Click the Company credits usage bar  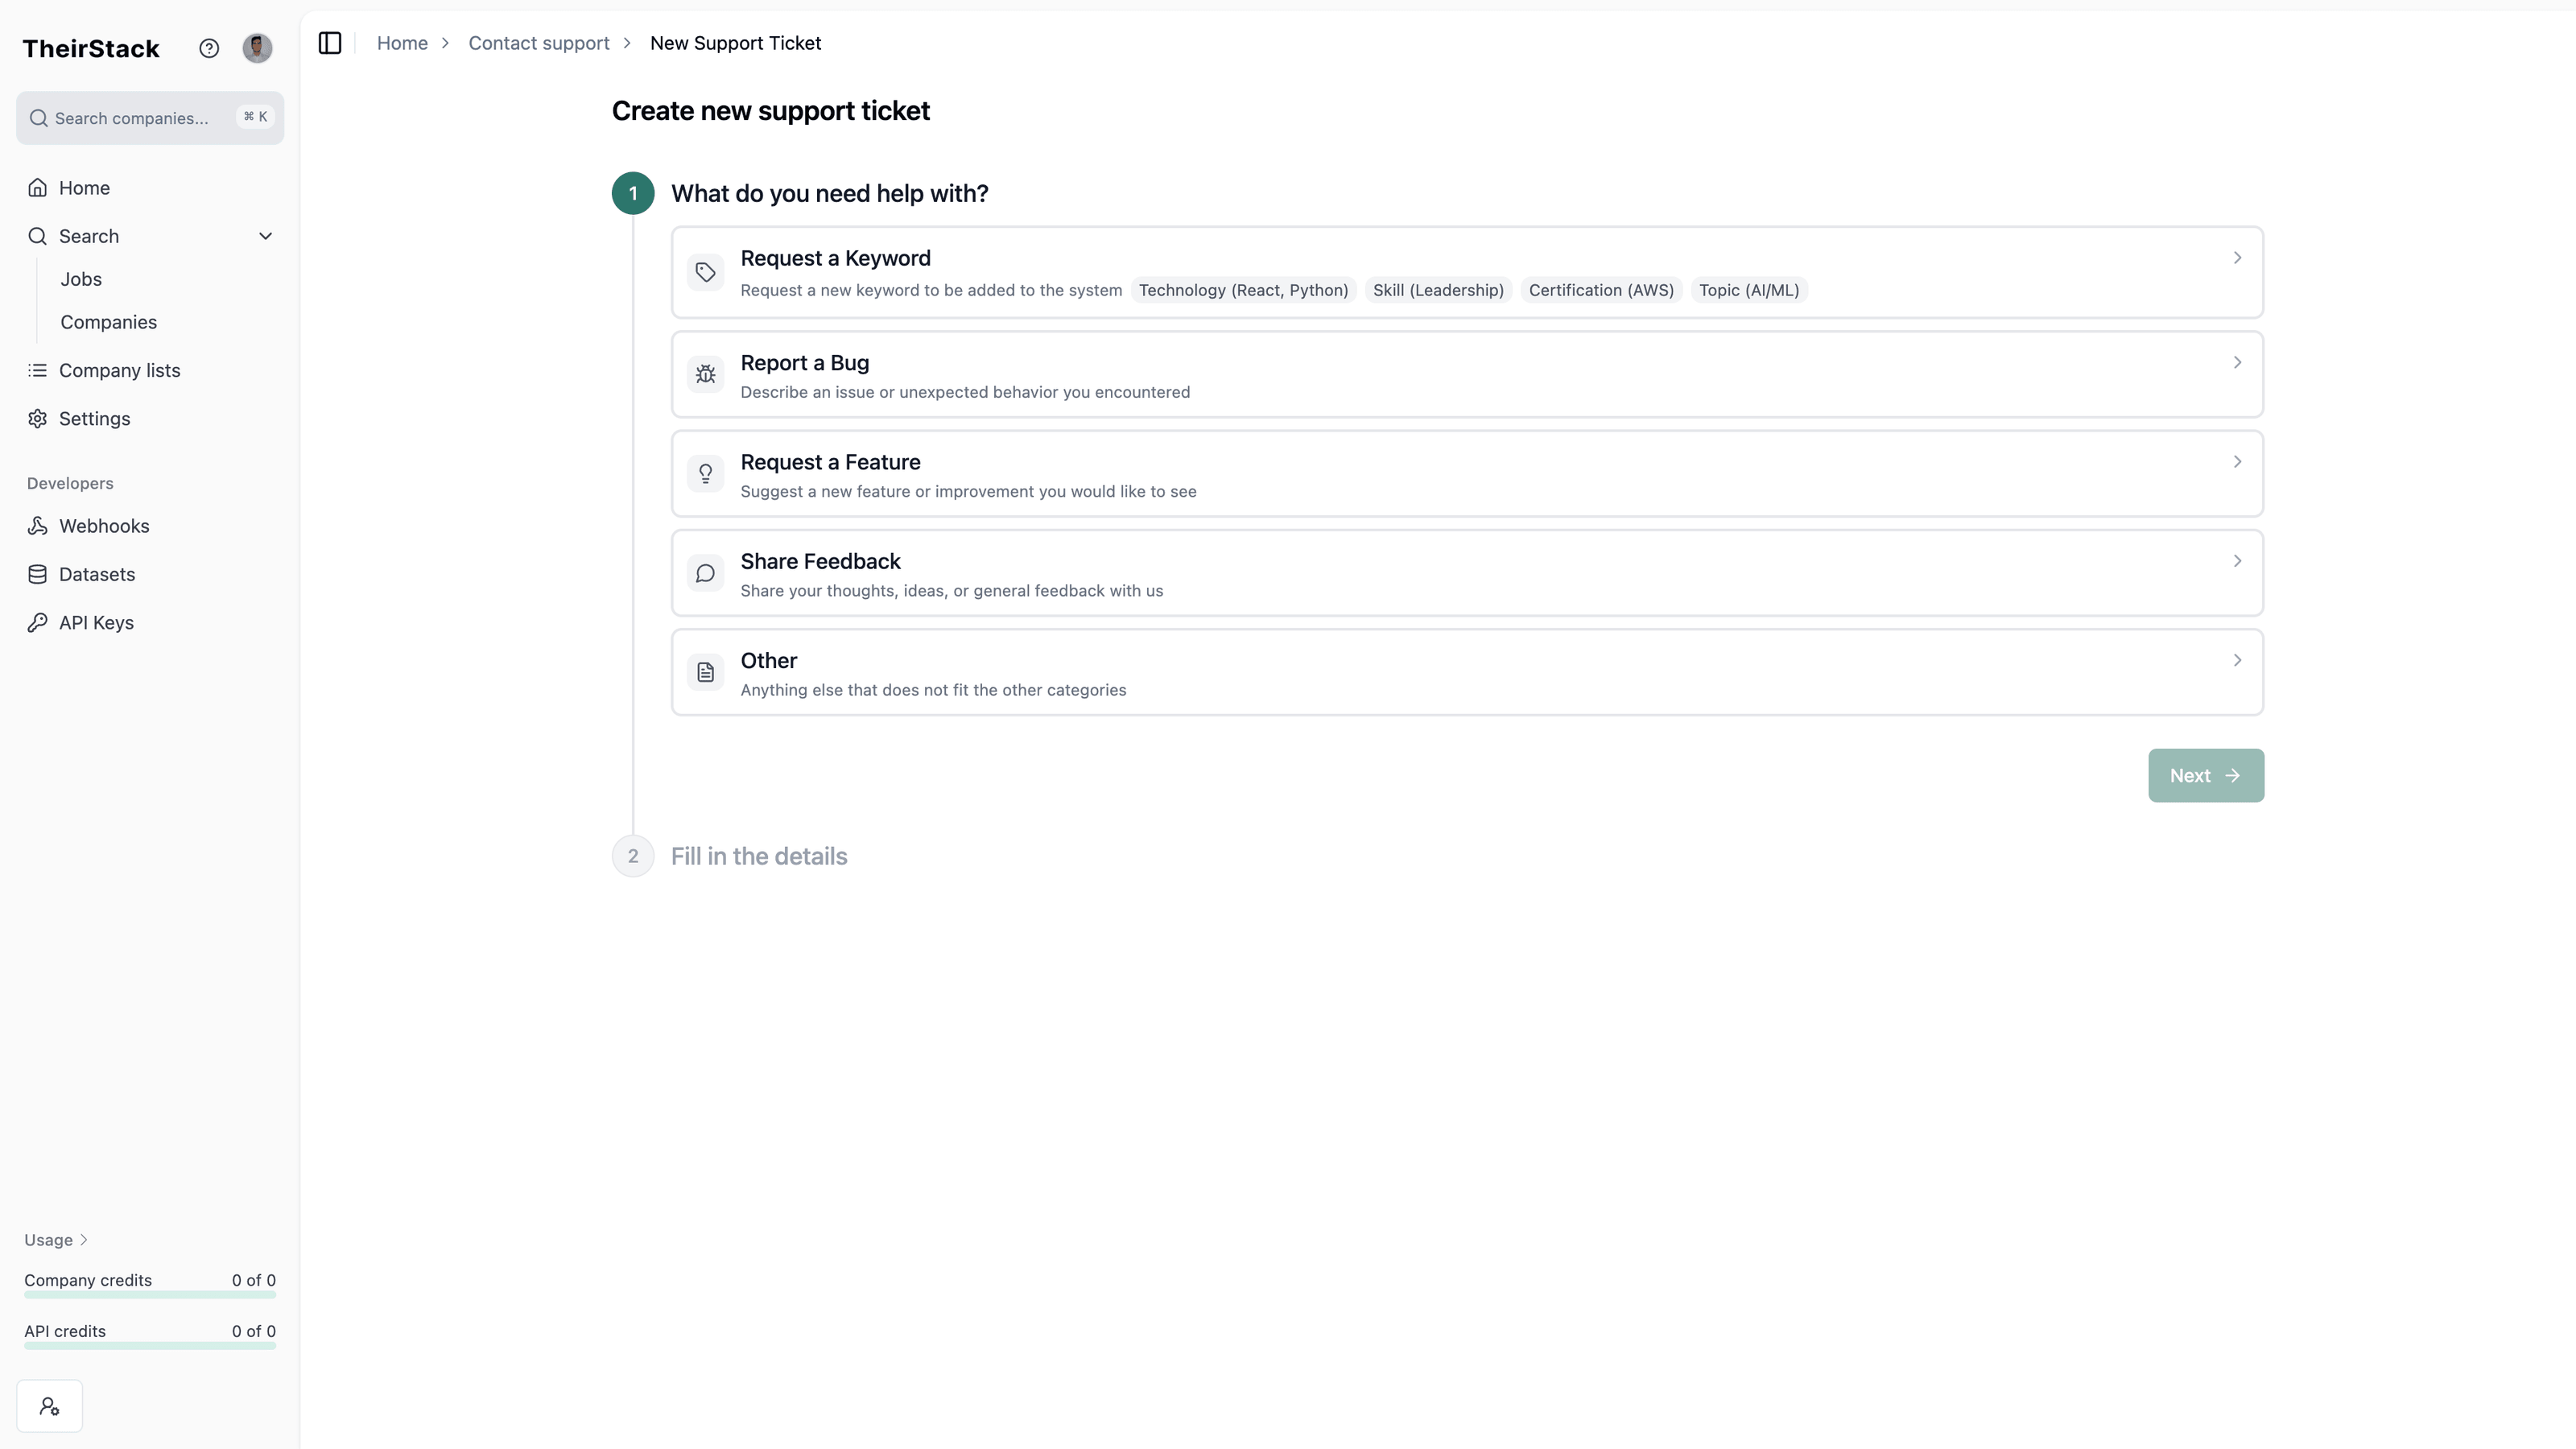click(150, 1294)
